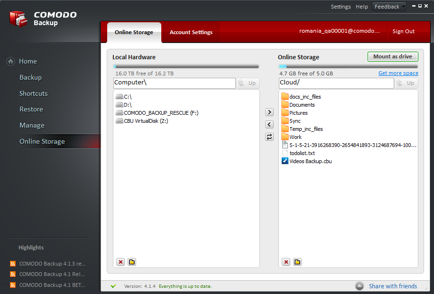Open Manage in the sidebar
Screen dimensions: 434x294
tap(32, 125)
